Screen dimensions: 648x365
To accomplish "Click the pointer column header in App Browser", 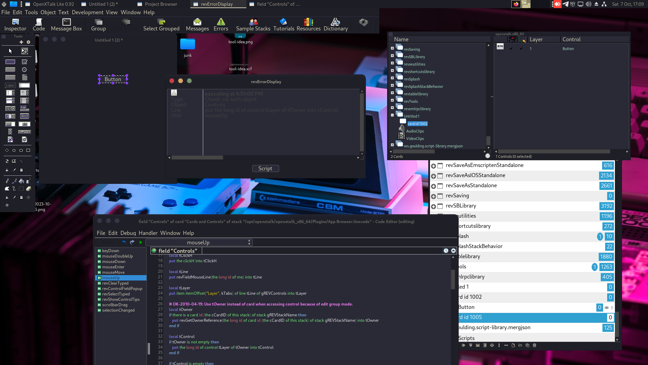I will point(522,40).
